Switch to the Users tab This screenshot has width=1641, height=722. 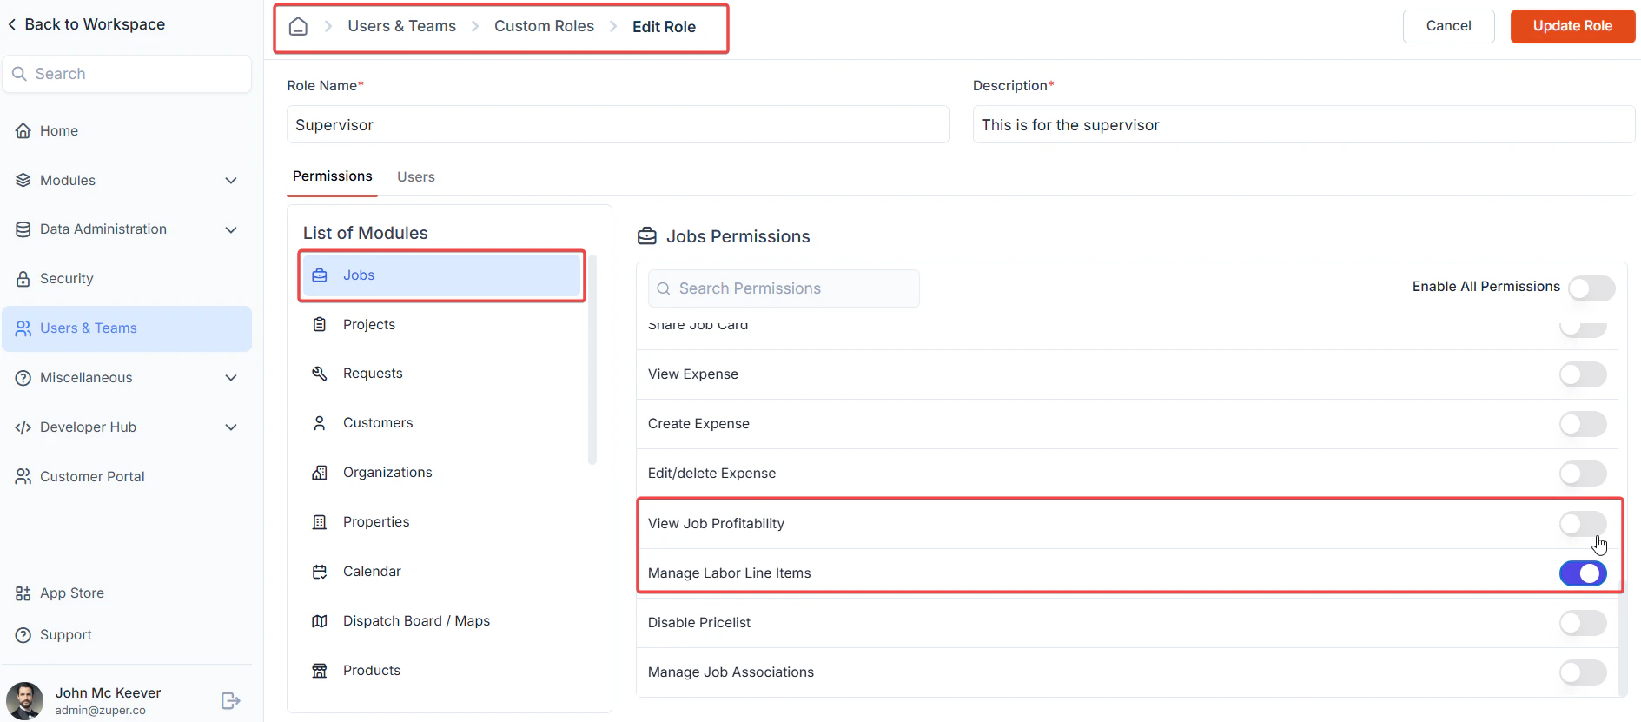coord(416,177)
